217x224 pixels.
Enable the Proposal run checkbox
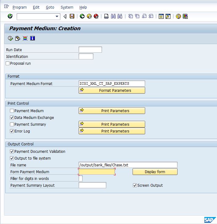8,63
